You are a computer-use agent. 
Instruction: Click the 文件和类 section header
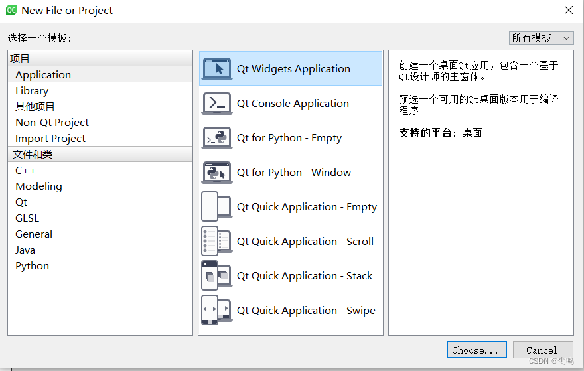tap(100, 154)
